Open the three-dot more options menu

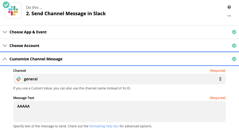tap(229, 16)
